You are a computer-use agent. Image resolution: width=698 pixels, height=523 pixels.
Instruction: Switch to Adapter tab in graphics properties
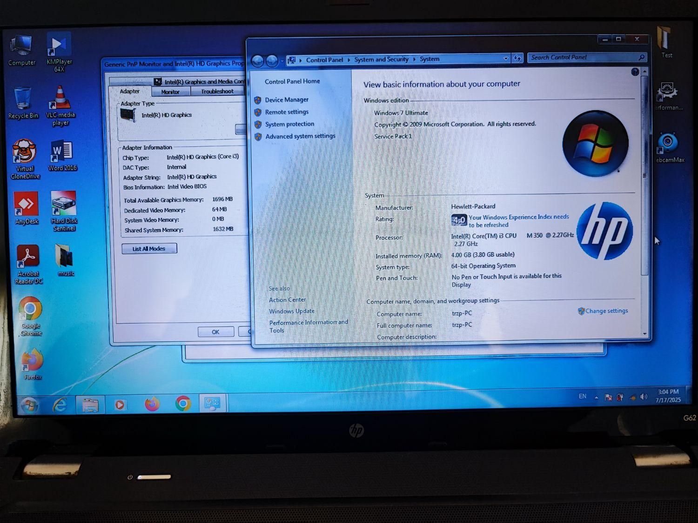130,92
